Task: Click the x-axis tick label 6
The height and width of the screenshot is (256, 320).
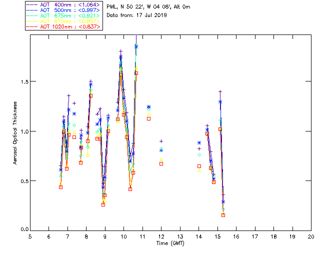Action: point(49,236)
